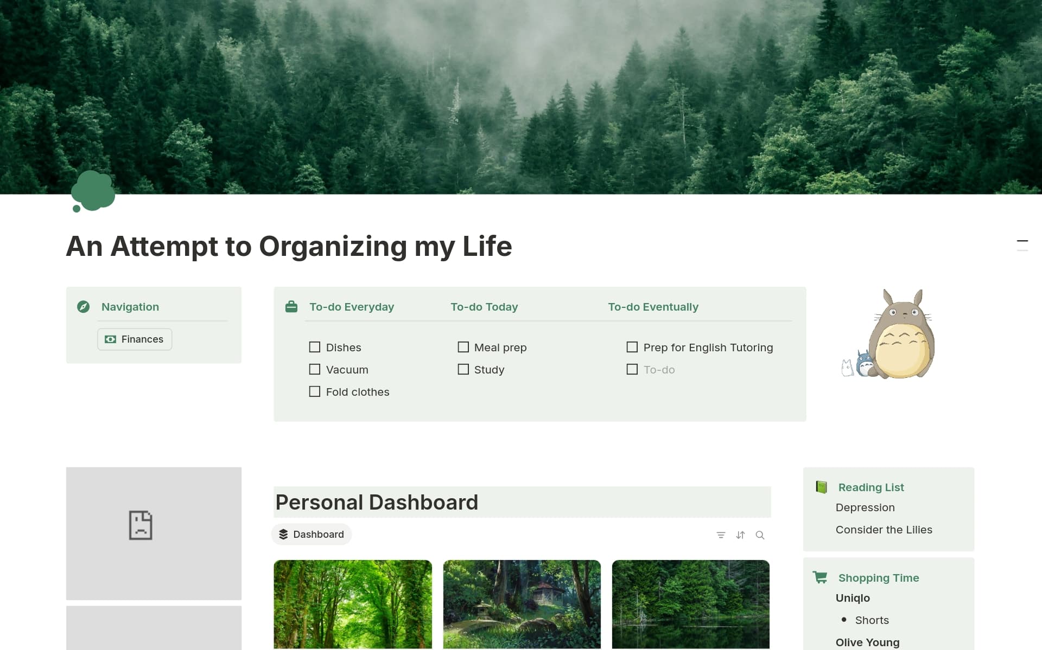Mark Meal prep as done
The width and height of the screenshot is (1042, 650).
click(x=463, y=347)
